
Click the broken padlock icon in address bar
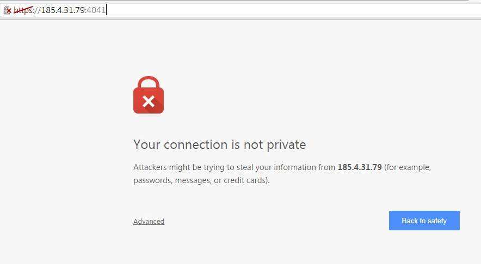click(7, 10)
